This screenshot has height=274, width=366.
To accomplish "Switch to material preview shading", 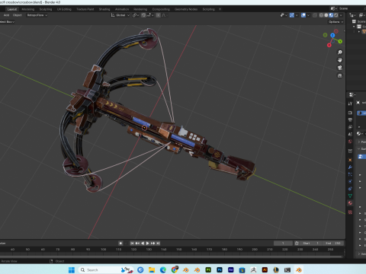I will click(x=331, y=15).
